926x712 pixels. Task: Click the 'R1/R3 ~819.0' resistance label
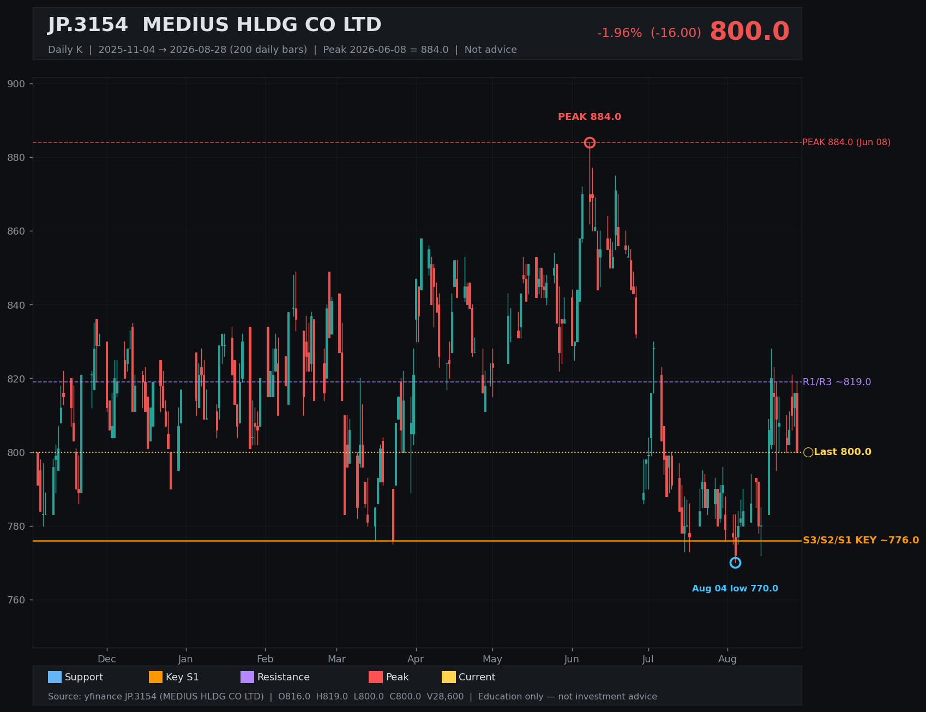pos(837,382)
